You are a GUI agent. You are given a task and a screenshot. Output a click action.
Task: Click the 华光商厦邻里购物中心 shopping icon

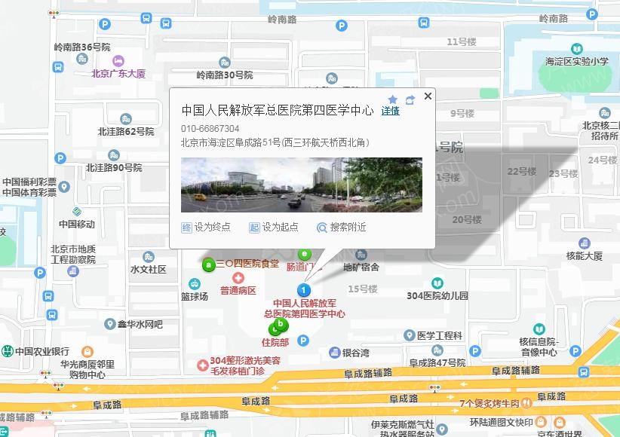(x=87, y=351)
